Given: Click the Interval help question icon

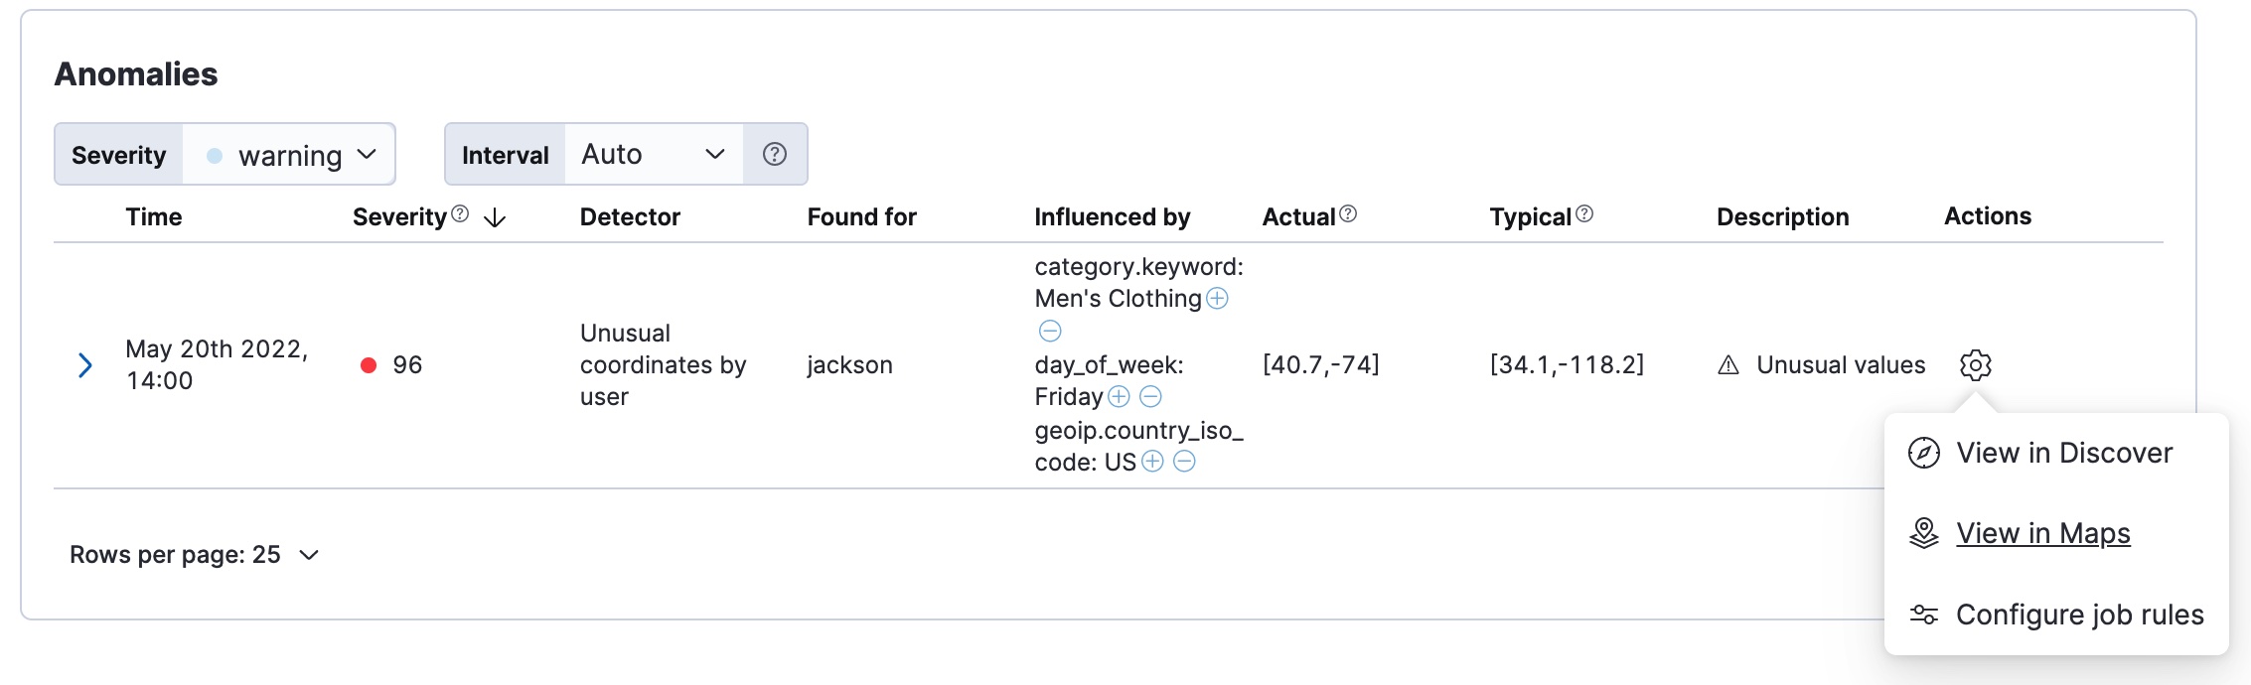Looking at the screenshot, I should (775, 154).
